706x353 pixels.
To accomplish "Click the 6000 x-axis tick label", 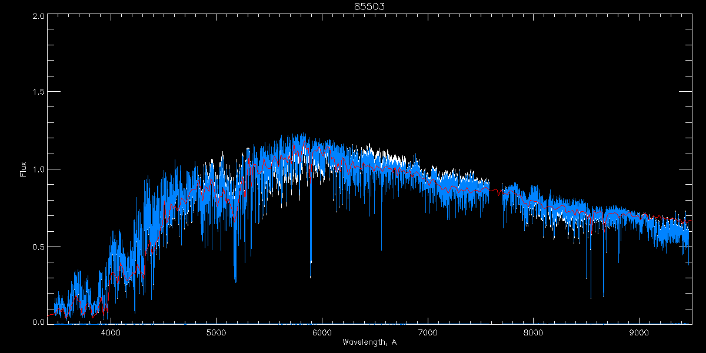I will pyautogui.click(x=322, y=332).
